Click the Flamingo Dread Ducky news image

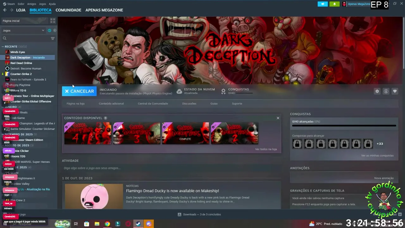pos(94,196)
